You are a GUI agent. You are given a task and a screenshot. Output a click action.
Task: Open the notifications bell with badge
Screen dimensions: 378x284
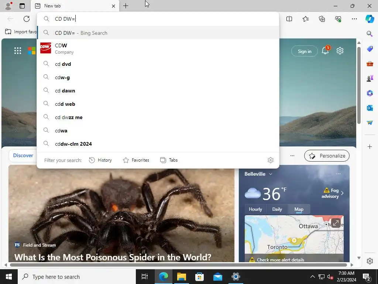(x=326, y=50)
